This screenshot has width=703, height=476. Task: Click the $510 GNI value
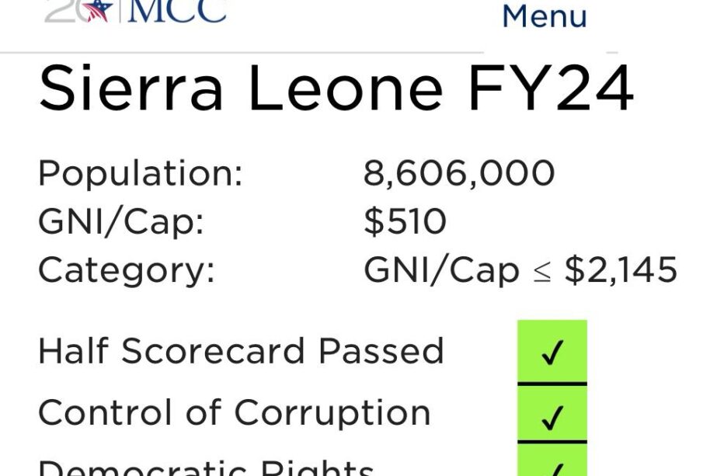coord(405,221)
